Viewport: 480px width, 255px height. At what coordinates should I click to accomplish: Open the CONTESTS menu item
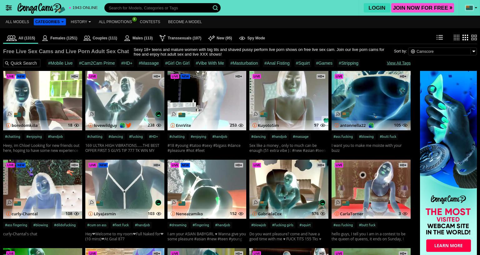150,22
